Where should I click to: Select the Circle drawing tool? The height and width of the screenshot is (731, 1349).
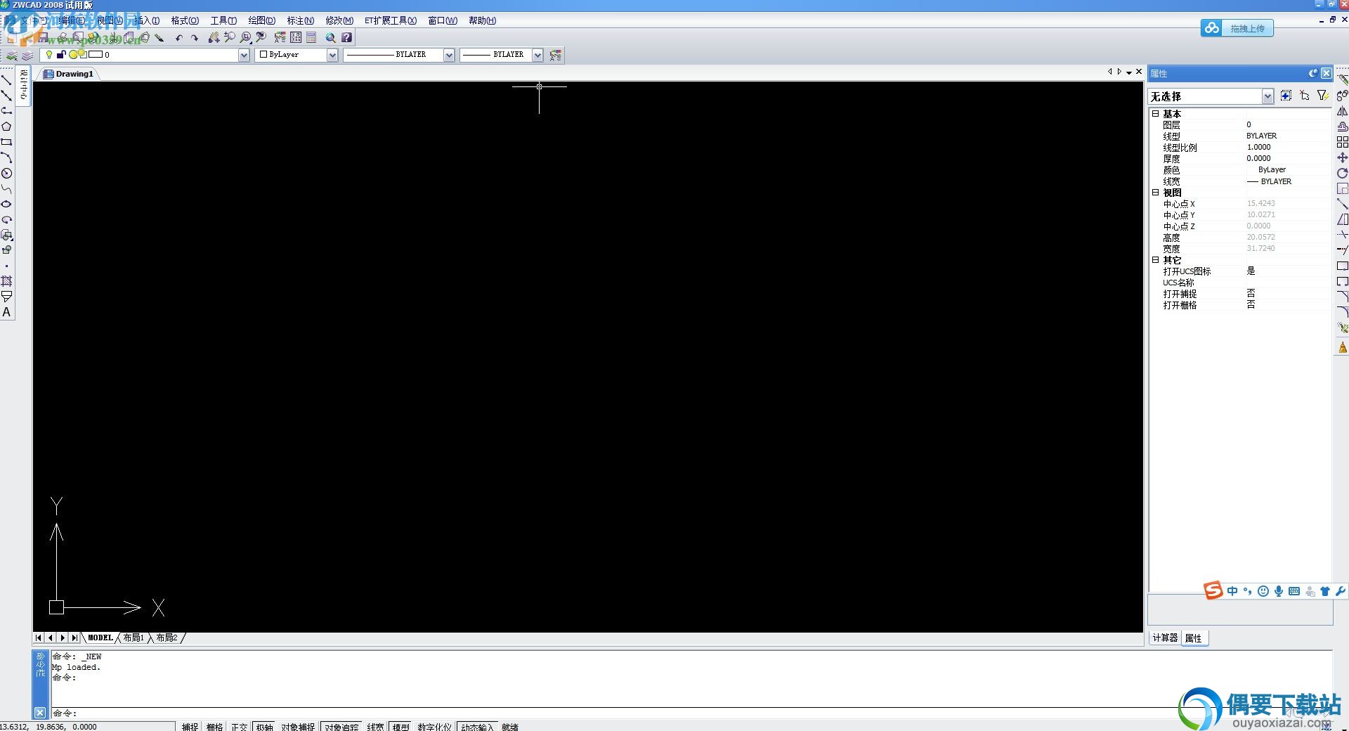[x=6, y=173]
